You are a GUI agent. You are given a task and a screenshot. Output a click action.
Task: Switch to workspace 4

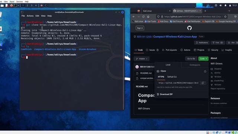(x=36, y=6)
